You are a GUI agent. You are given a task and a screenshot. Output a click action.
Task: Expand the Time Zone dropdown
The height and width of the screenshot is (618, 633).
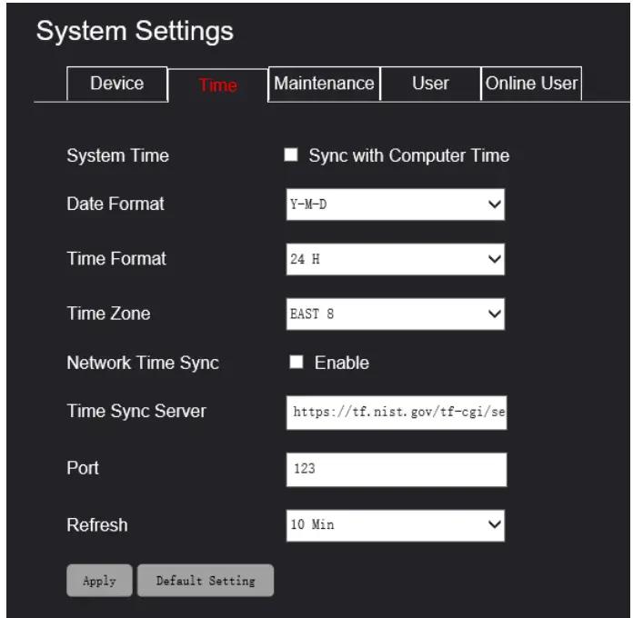394,314
